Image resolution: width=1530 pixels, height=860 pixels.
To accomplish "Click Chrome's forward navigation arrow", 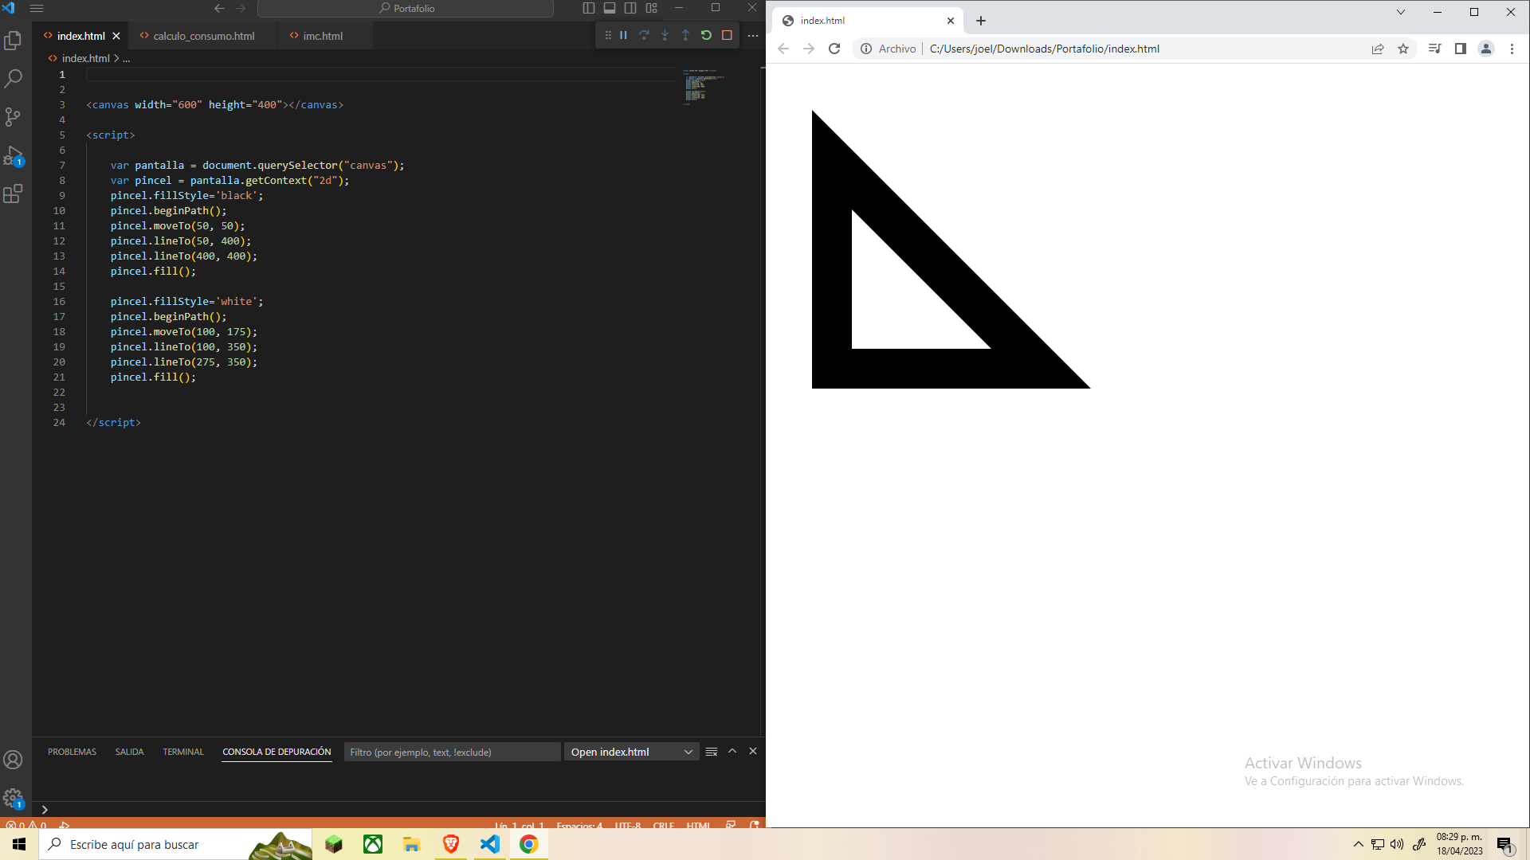I will tap(809, 49).
